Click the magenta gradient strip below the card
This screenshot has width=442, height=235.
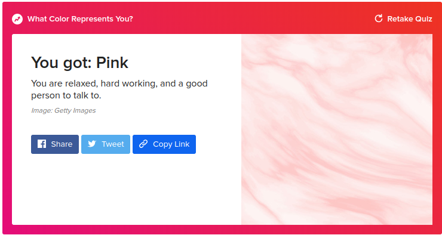coord(221,230)
